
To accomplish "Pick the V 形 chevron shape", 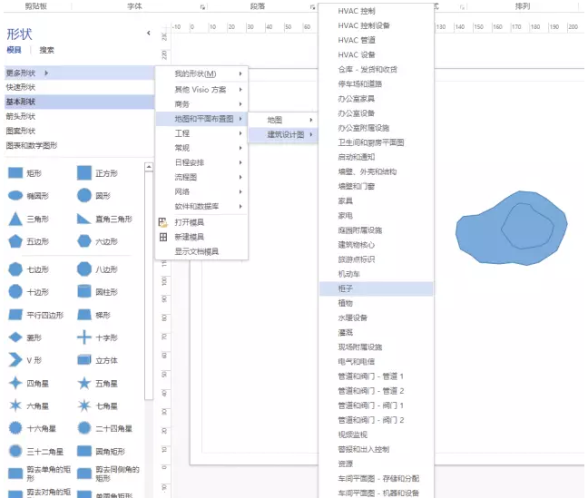I will 15,361.
